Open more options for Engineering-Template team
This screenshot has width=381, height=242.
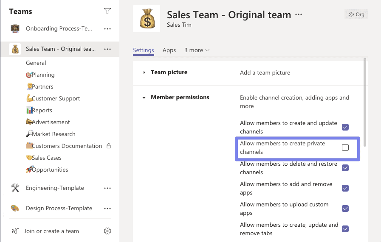click(x=107, y=188)
